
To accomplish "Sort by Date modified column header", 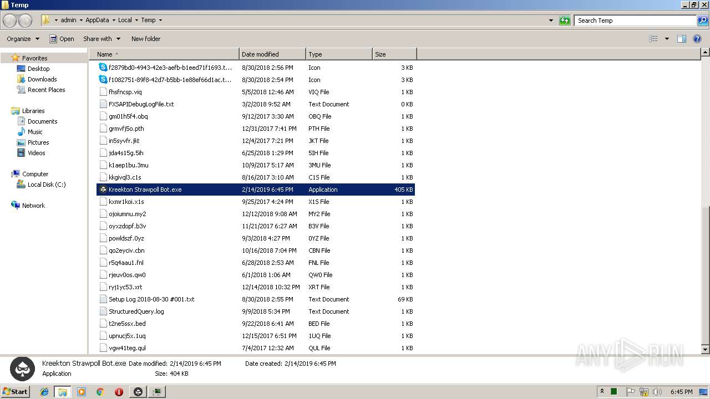I will 272,54.
